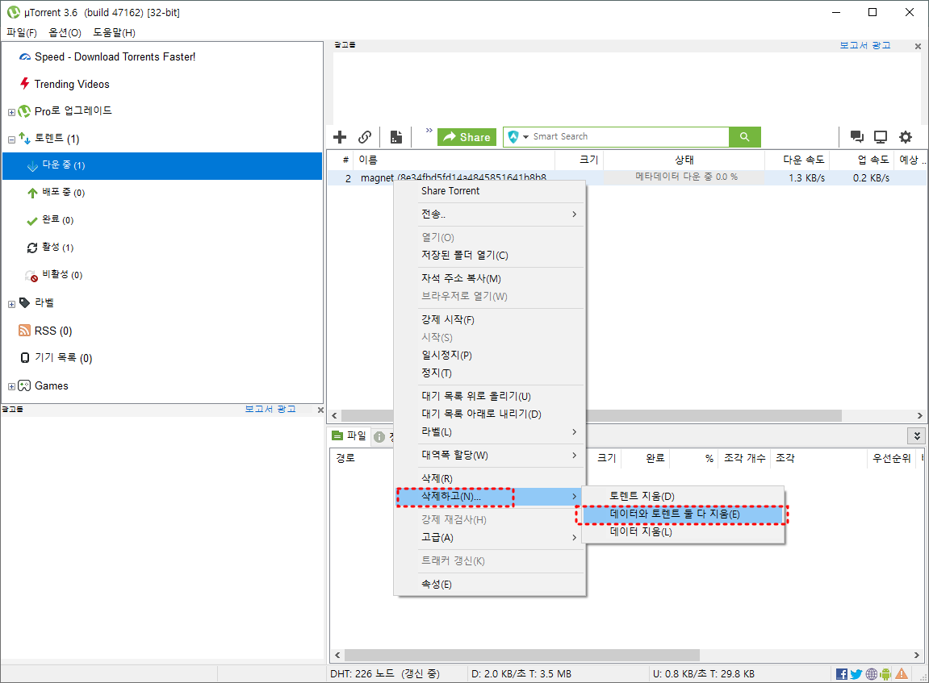Switch to the 파일 tab in detail pane
929x683 pixels.
tap(349, 435)
